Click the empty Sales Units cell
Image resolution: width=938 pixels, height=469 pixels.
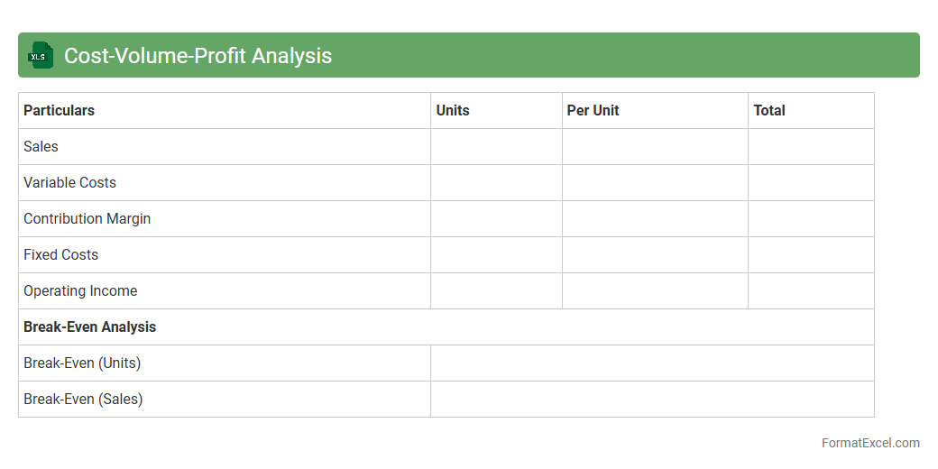496,146
